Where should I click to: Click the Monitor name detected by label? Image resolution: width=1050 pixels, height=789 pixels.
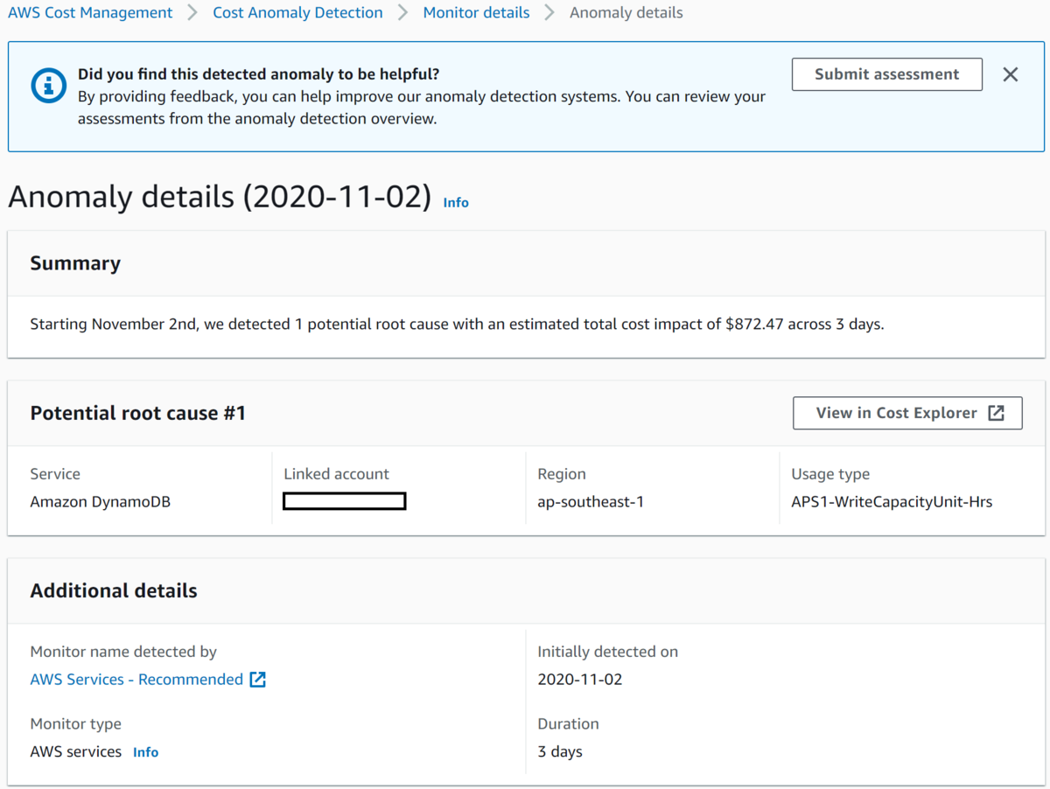click(123, 652)
